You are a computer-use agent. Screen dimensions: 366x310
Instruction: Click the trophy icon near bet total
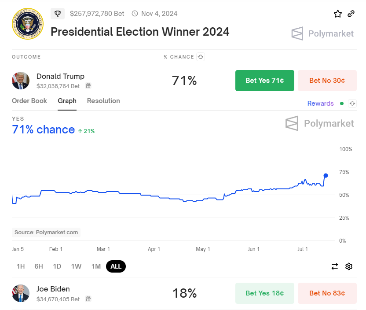57,14
